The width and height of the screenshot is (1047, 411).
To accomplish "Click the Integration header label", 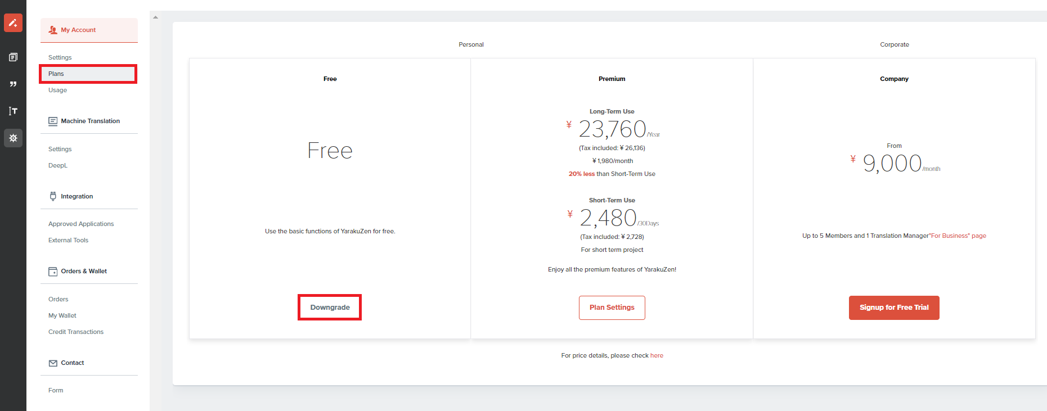I will click(x=77, y=196).
